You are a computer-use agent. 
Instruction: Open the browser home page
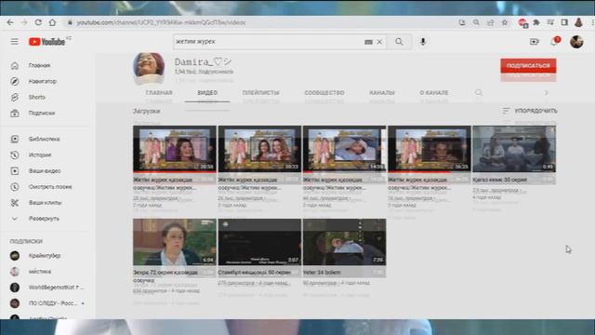click(52, 22)
